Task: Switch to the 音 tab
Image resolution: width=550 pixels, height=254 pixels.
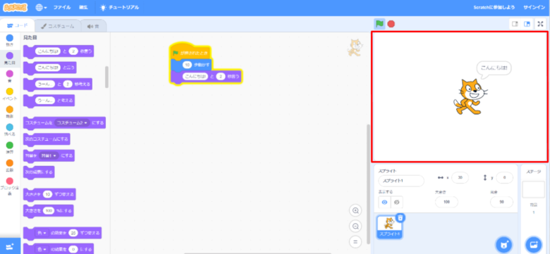Action: pyautogui.click(x=93, y=26)
